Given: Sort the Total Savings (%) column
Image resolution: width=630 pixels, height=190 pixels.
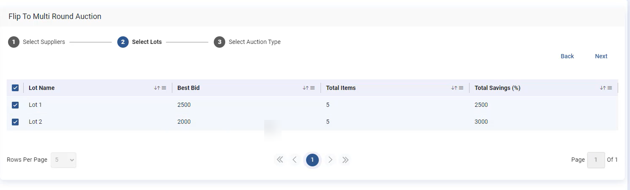Looking at the screenshot, I should coord(603,88).
